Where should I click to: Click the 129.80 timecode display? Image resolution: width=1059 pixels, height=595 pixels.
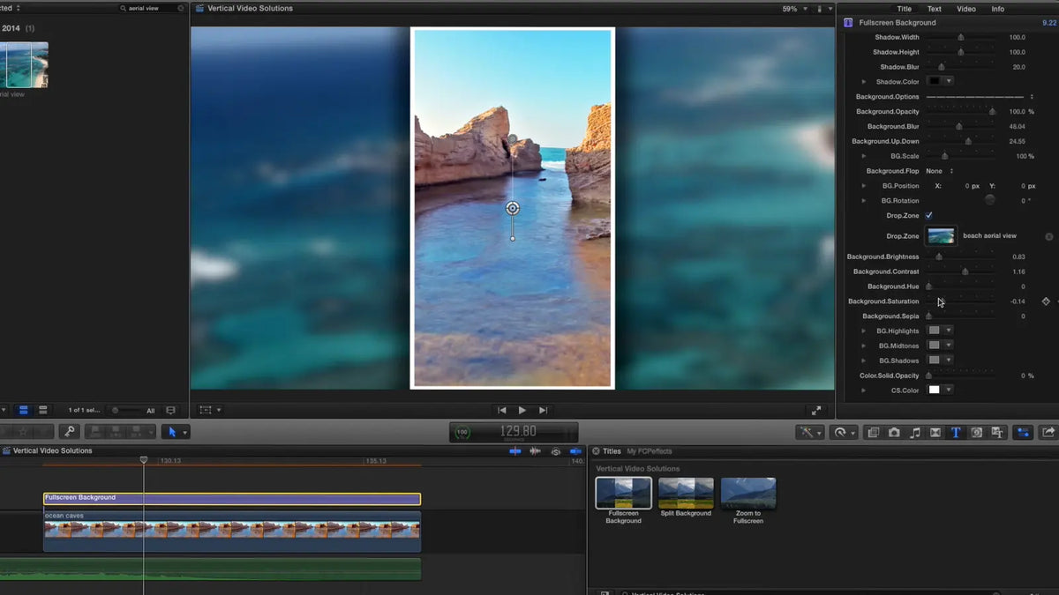[x=518, y=432]
